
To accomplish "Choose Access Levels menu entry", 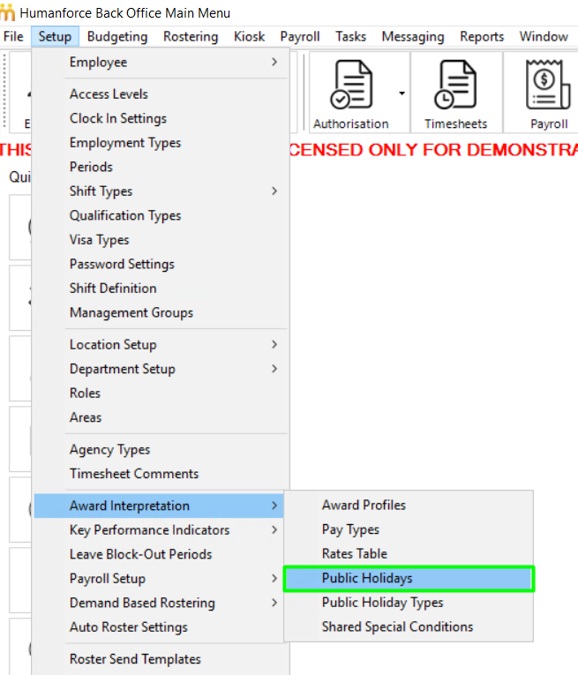I will [x=159, y=94].
